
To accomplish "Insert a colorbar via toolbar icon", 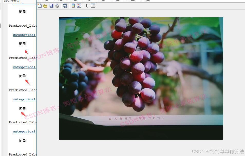I will 73,6.
